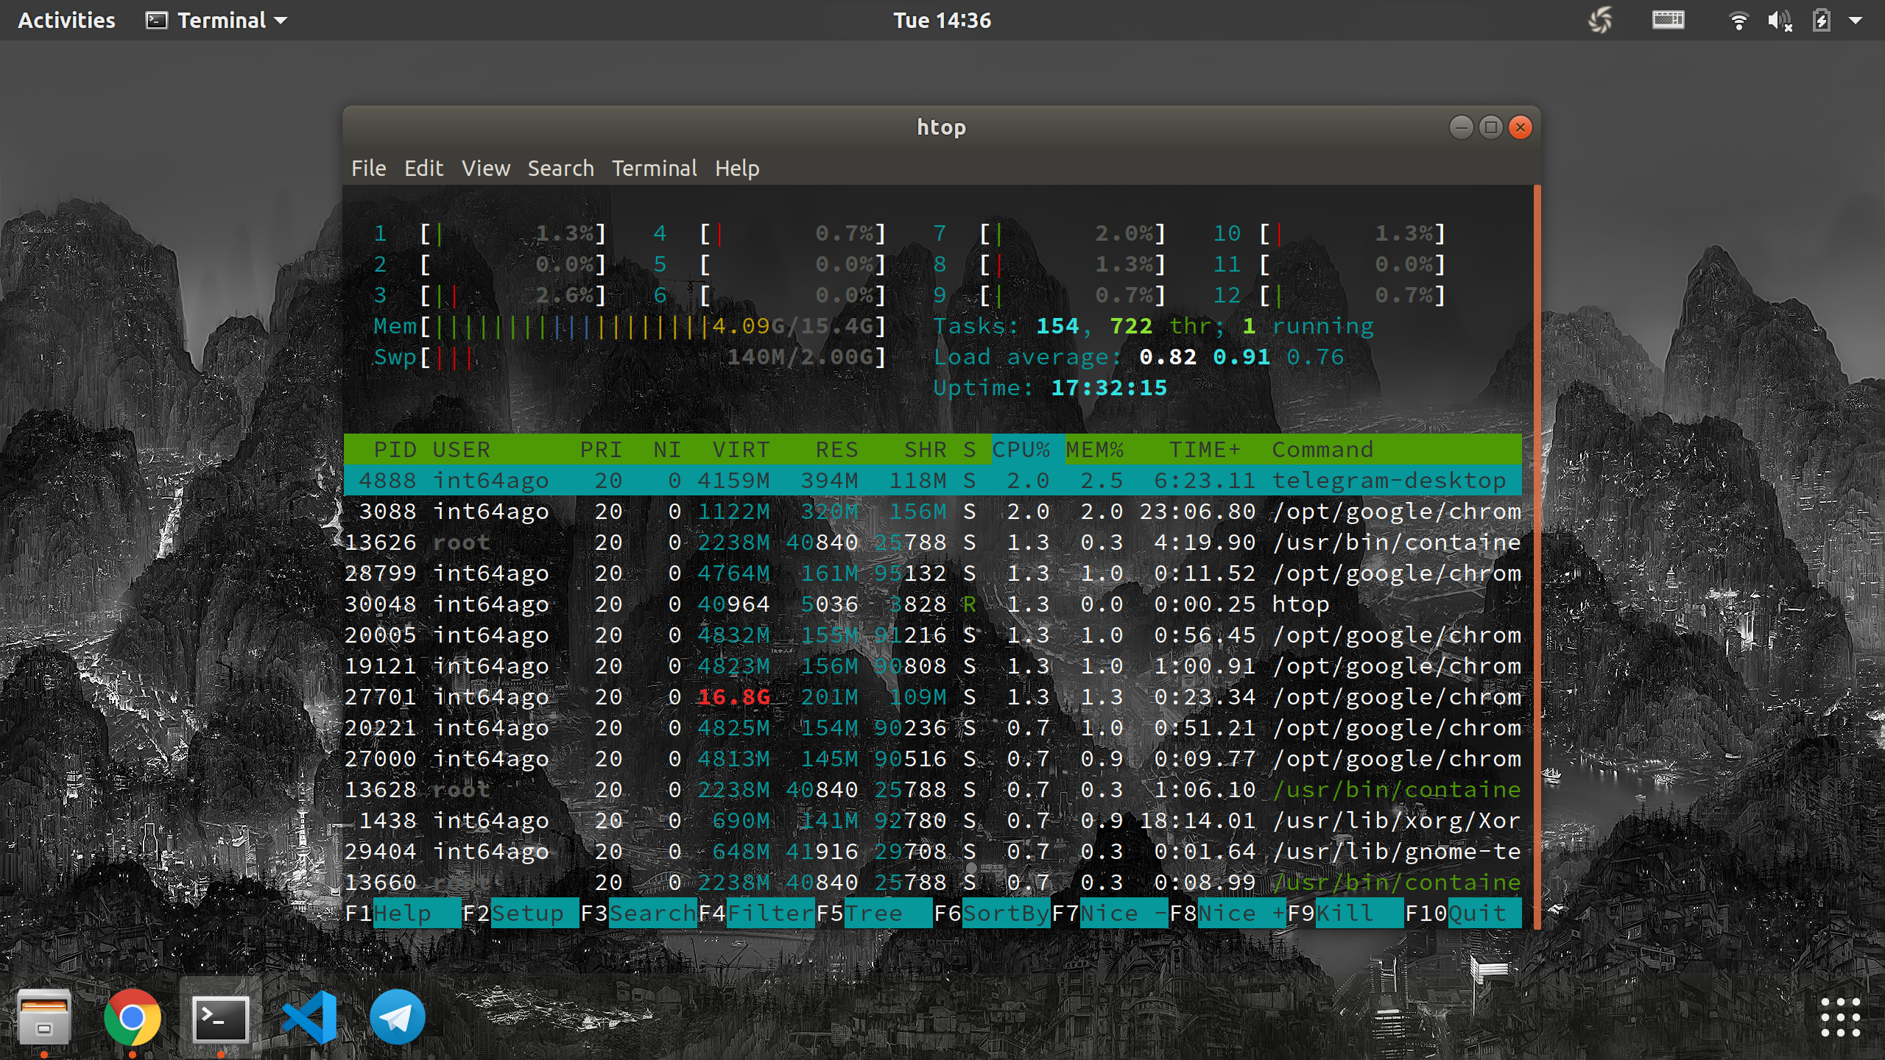Click the muted volume icon

click(x=1779, y=21)
